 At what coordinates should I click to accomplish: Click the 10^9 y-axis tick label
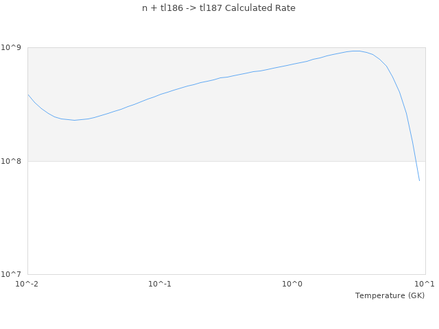tap(14, 47)
